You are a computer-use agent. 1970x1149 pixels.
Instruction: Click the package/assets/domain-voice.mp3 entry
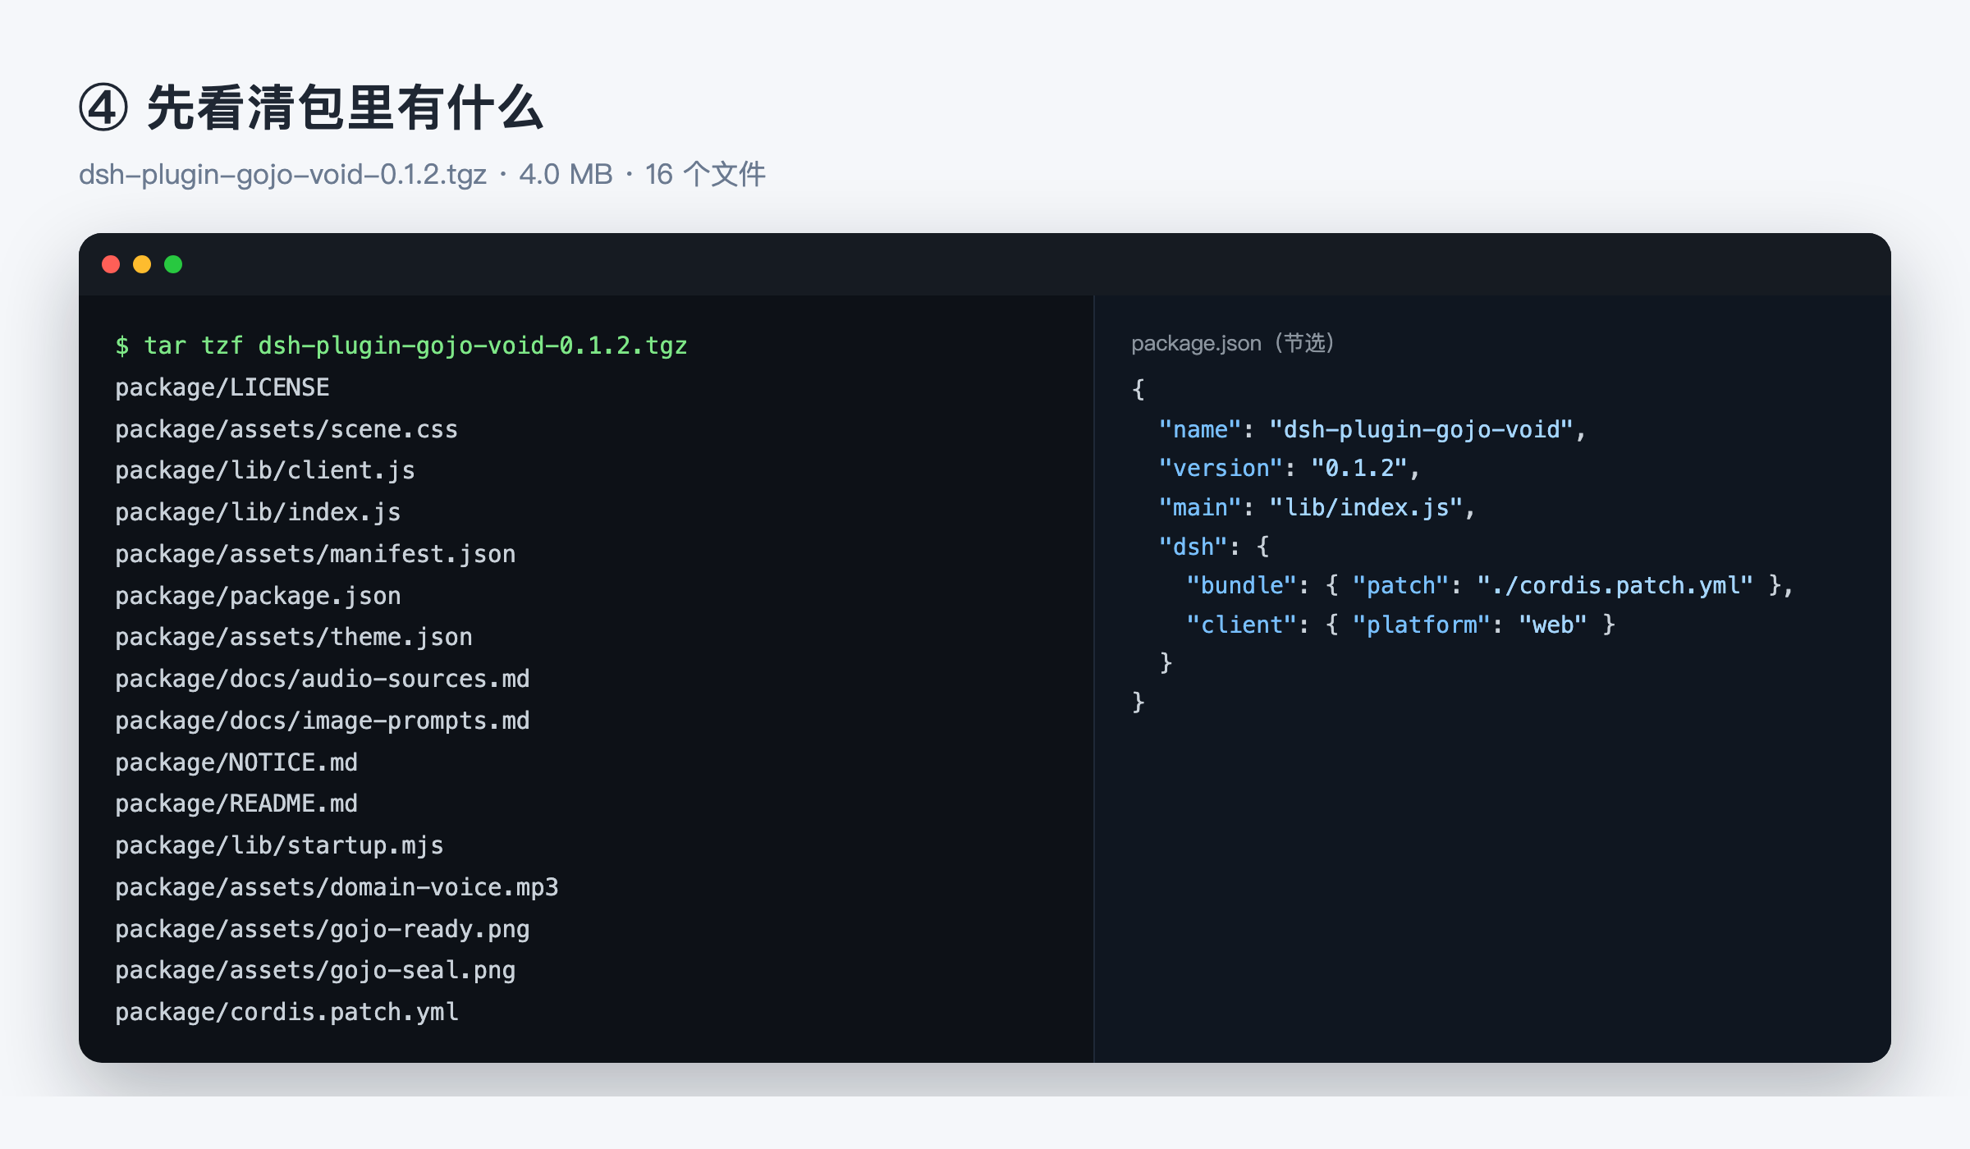point(337,887)
